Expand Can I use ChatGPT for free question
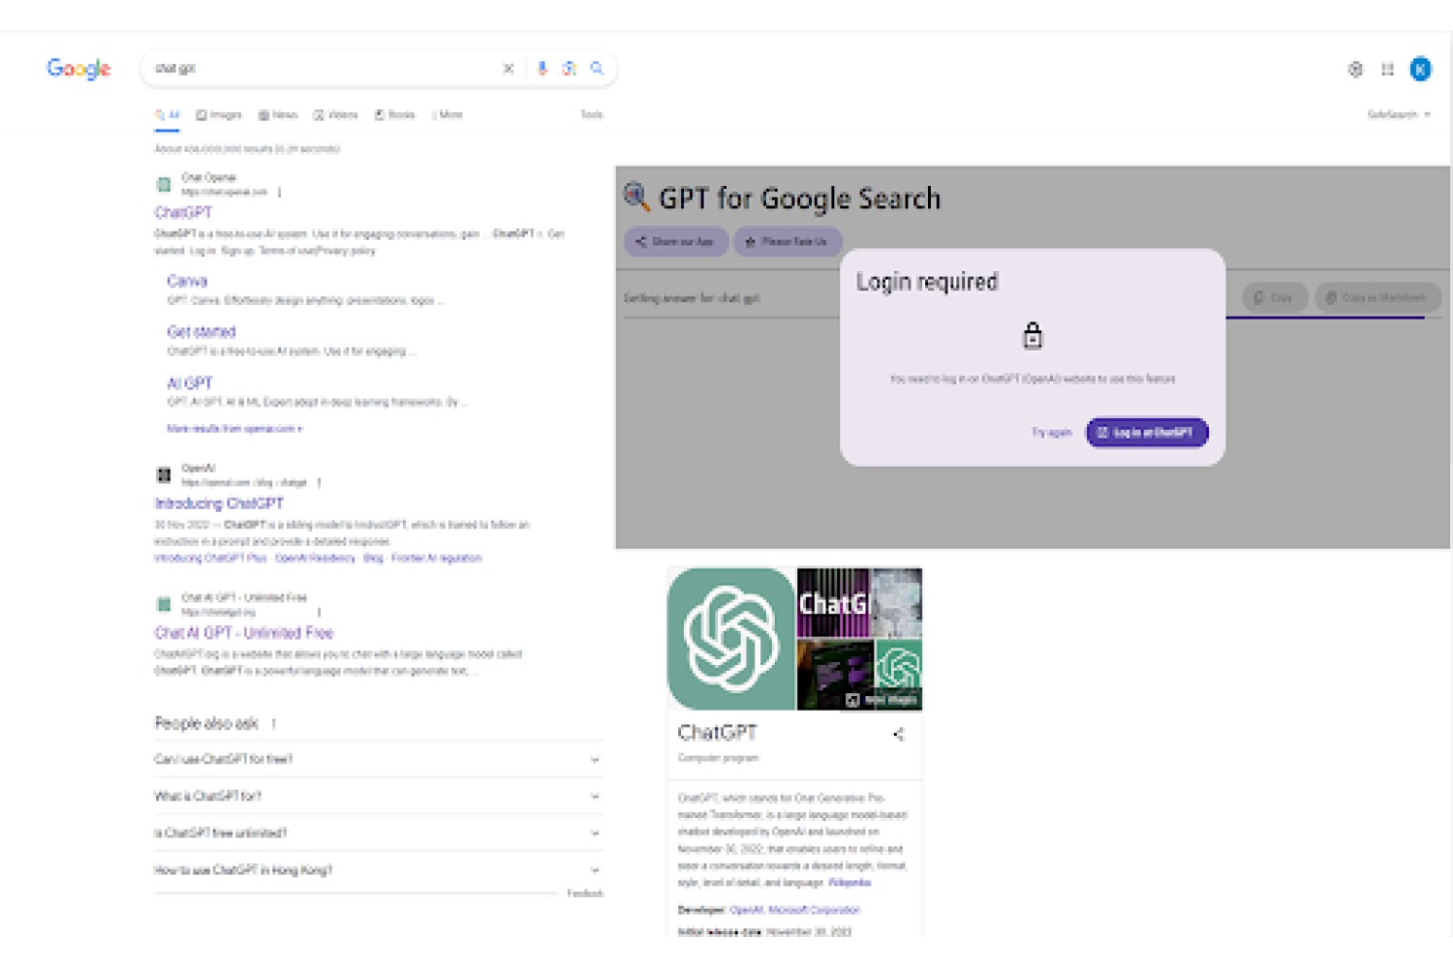The height and width of the screenshot is (968, 1453). (x=378, y=759)
